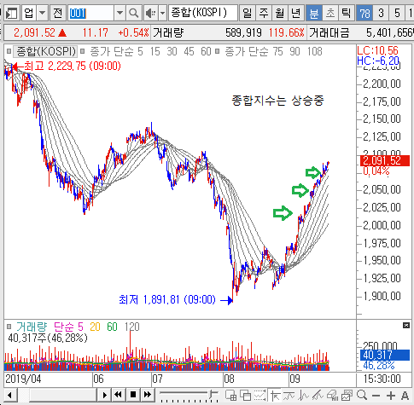Open the dropdown arrow next to speaker icon
414x405 pixels.
[162, 13]
